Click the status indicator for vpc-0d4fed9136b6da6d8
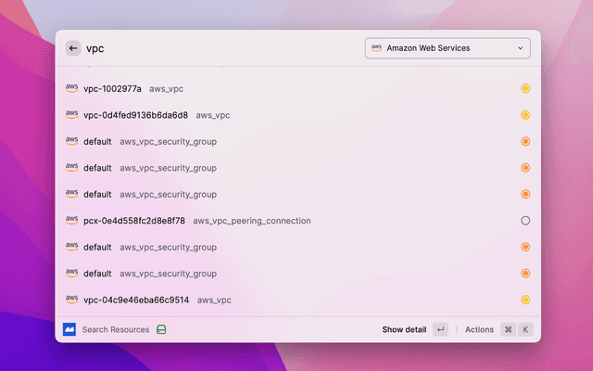The image size is (593, 371). (x=525, y=115)
